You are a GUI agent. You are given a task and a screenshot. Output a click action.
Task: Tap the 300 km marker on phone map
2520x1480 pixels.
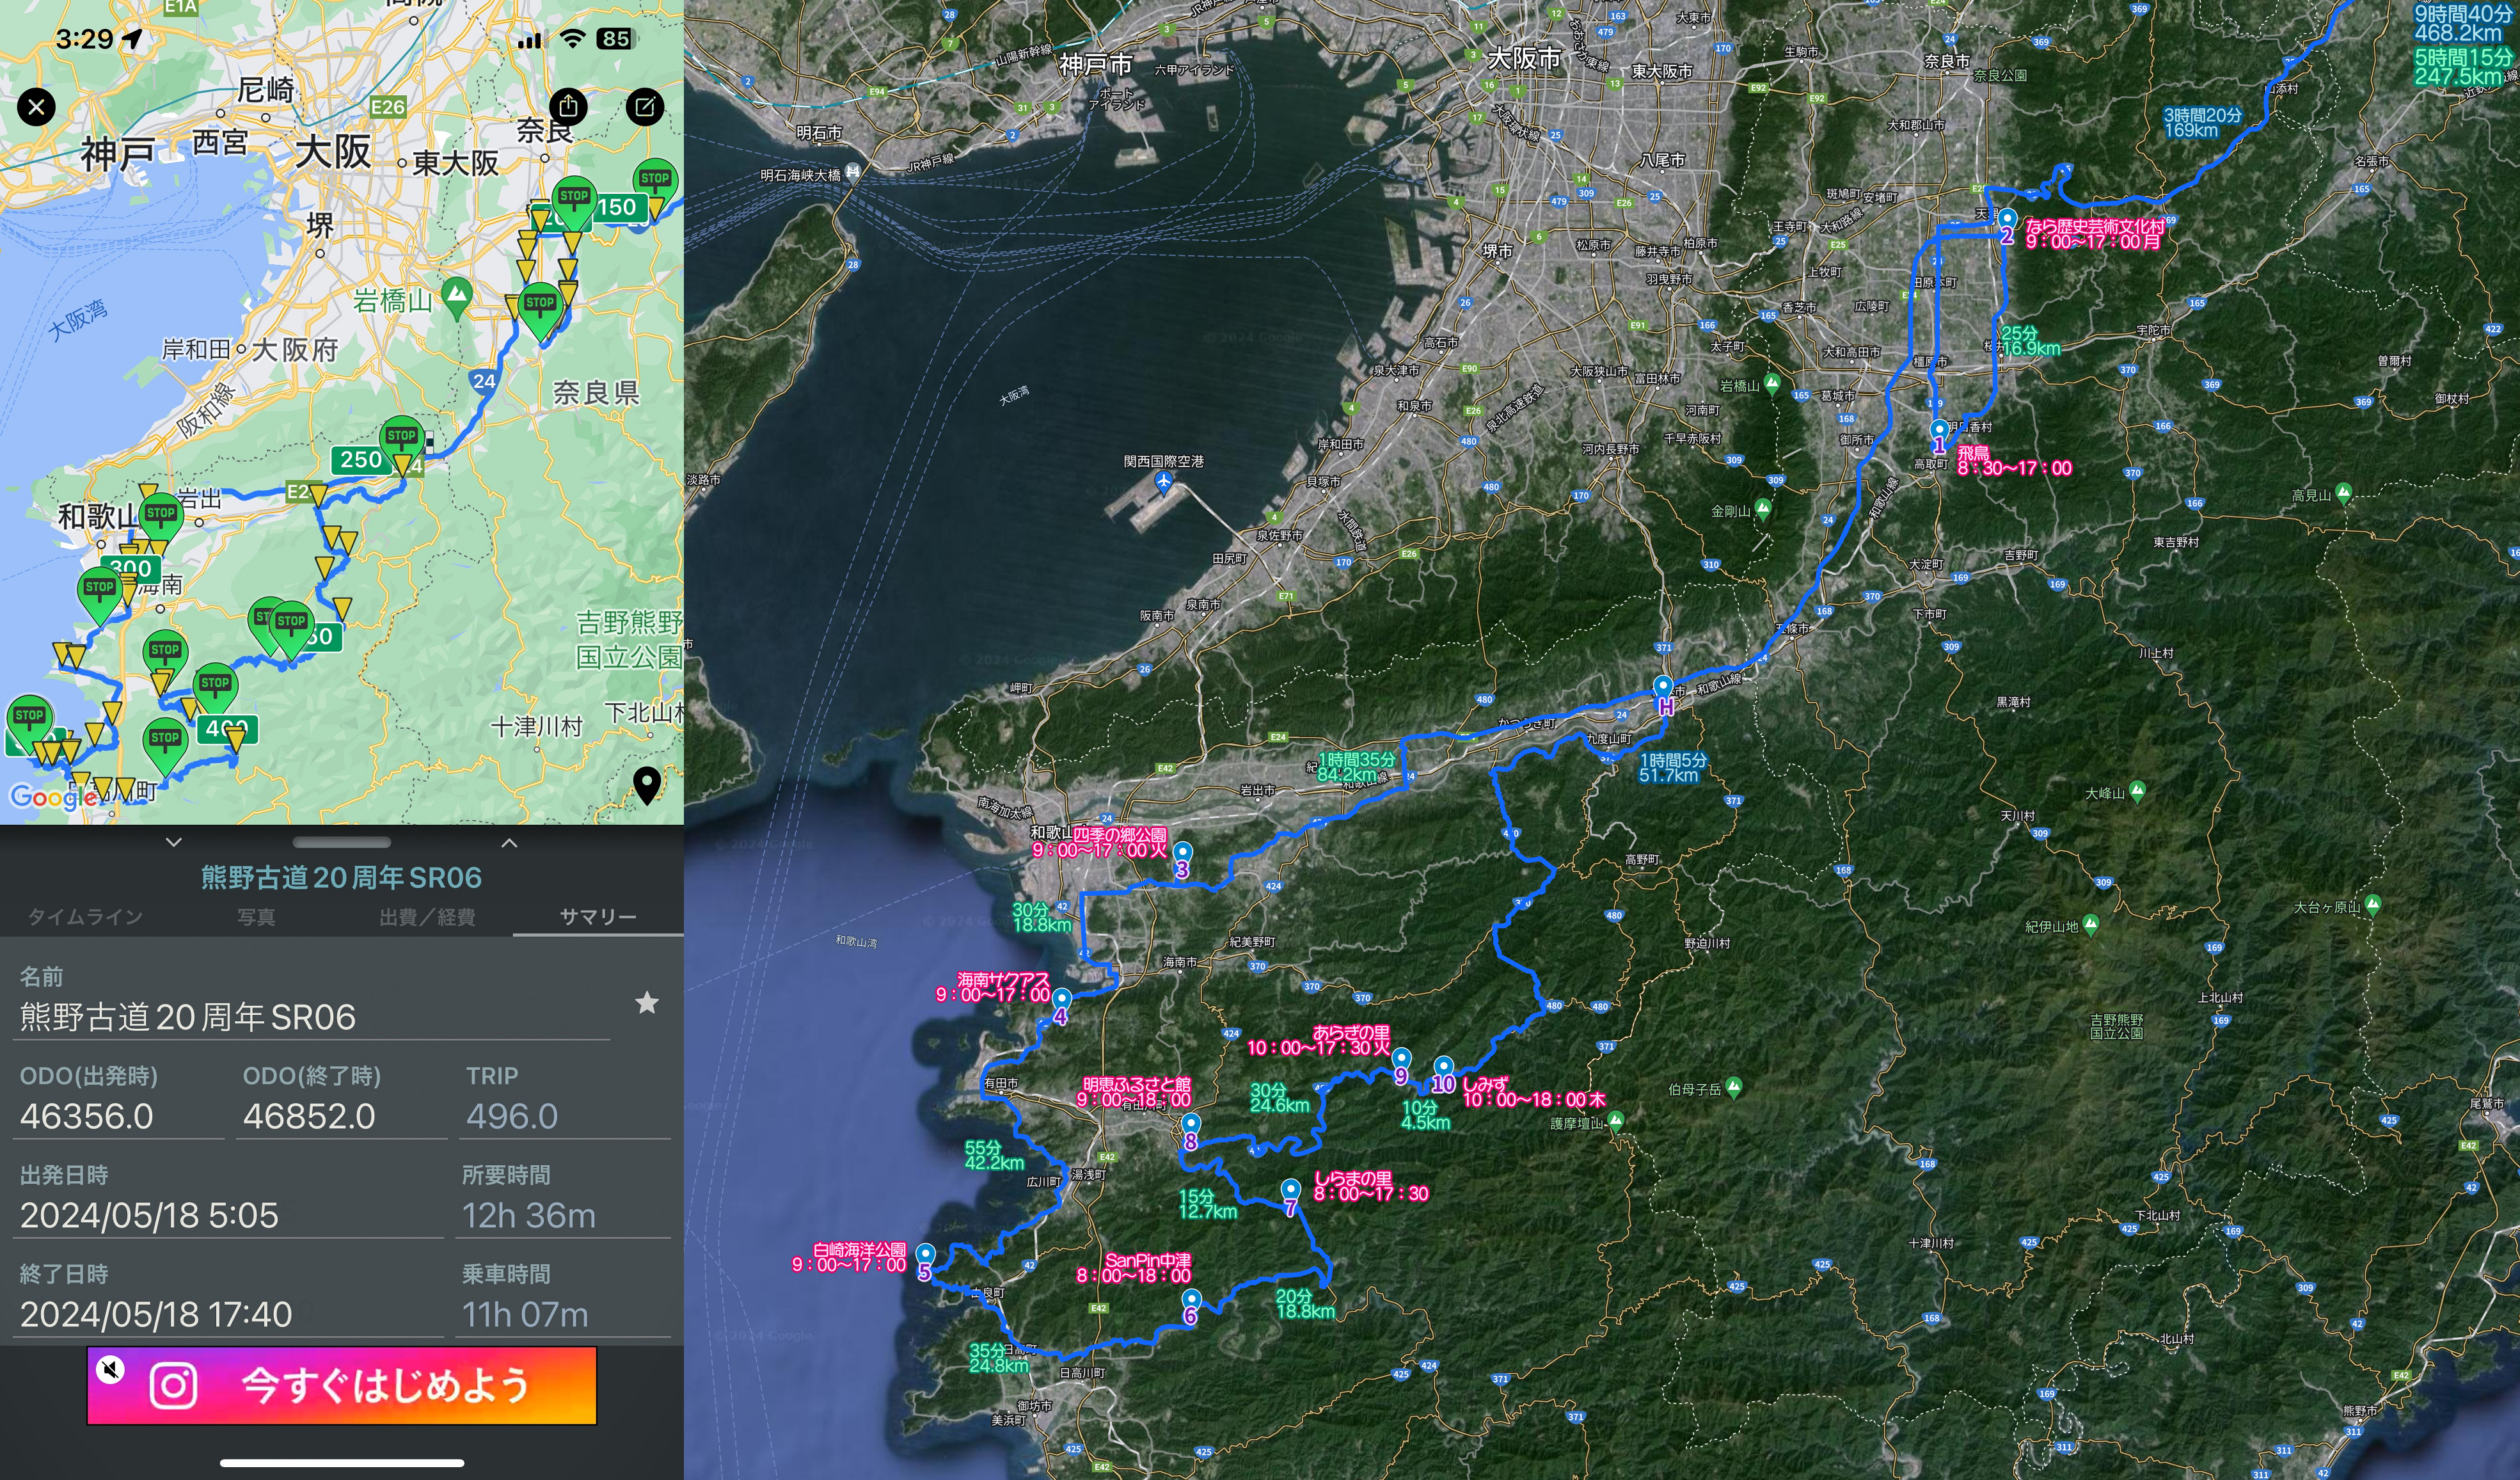pyautogui.click(x=131, y=568)
